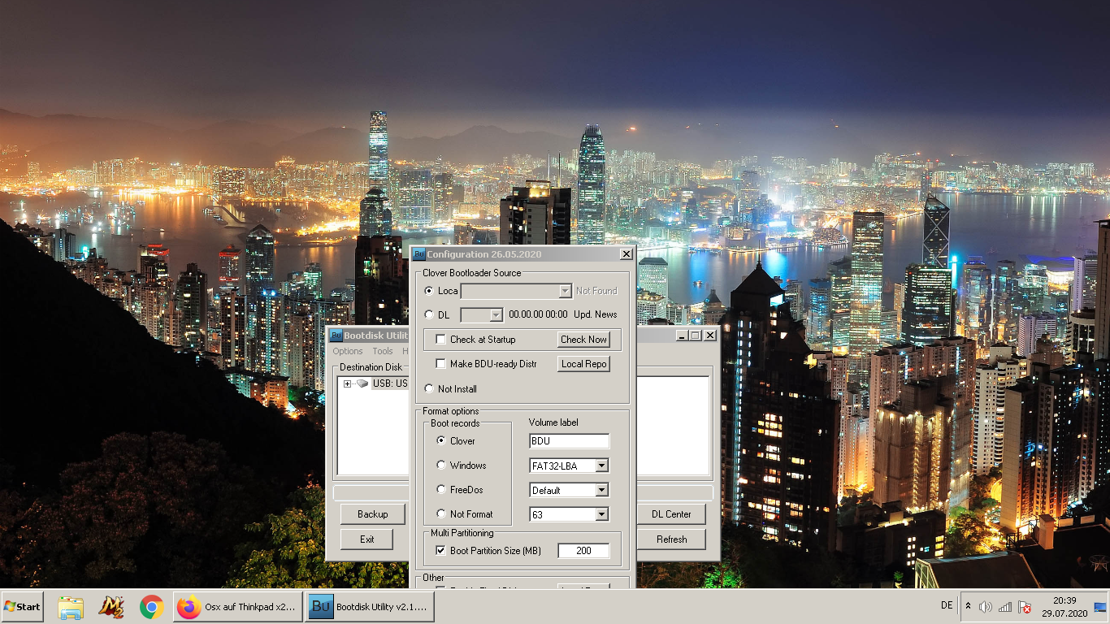Screen dimensions: 1110x624
Task: Expand the Default dropdown in Format options
Action: (601, 491)
